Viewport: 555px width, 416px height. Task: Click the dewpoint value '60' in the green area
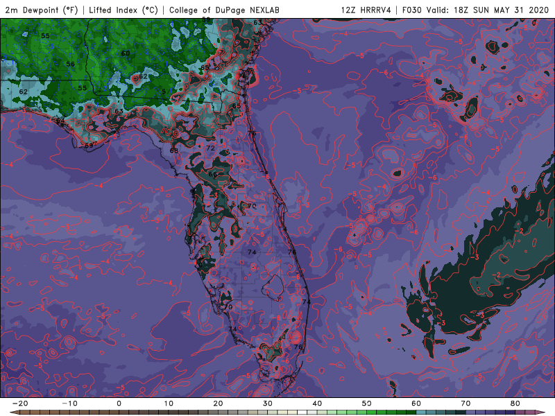126,53
